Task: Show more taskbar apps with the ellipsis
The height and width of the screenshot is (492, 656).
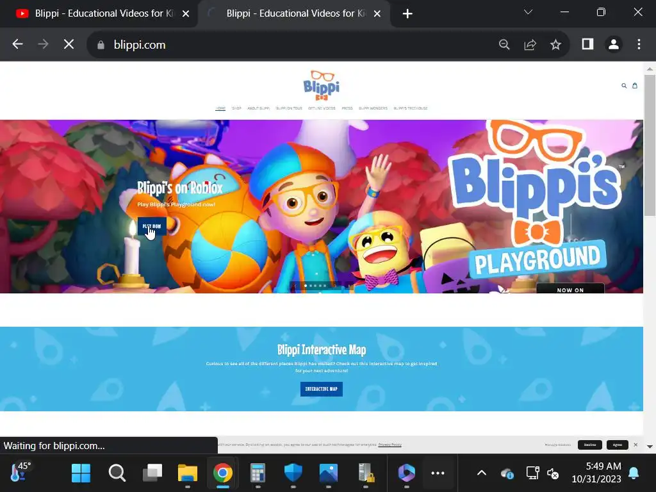Action: pyautogui.click(x=438, y=473)
